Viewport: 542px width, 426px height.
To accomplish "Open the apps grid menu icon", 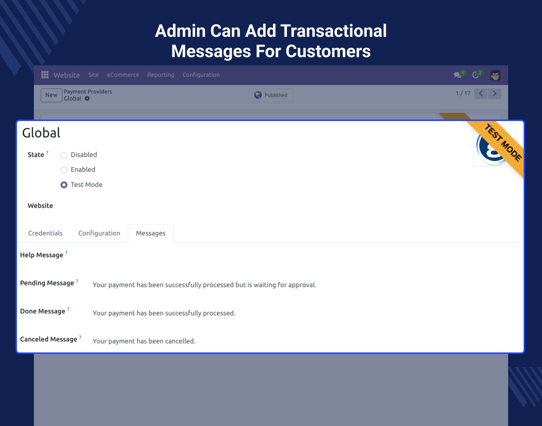I will tap(45, 75).
